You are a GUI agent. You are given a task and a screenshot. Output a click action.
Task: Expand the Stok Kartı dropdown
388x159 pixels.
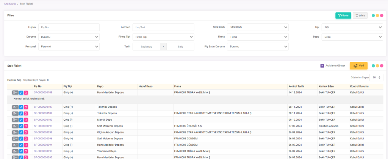click(258, 27)
